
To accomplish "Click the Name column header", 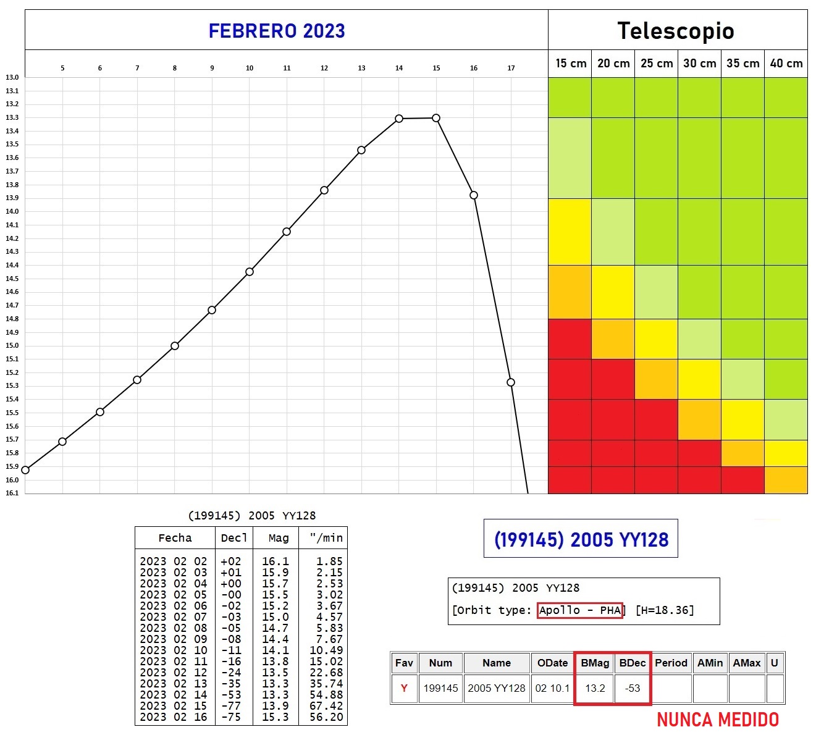I will point(497,663).
